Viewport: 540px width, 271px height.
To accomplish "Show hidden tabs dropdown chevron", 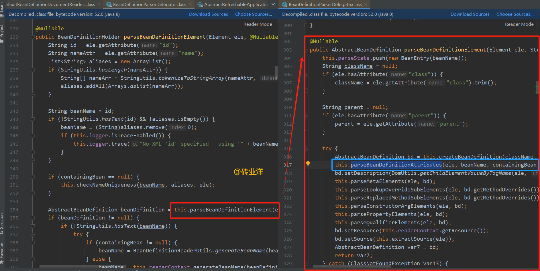I will click(273, 5).
